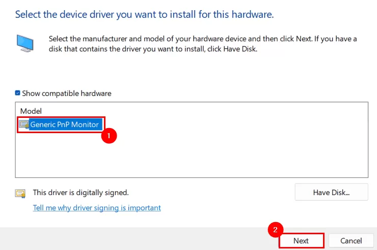This screenshot has height=250, width=377.
Task: Click the Have Disk... button
Action: (x=331, y=192)
